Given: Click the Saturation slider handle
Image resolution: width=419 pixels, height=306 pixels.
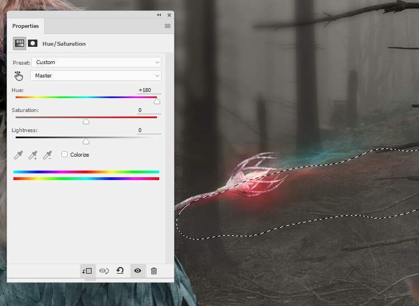Looking at the screenshot, I should coord(86,122).
